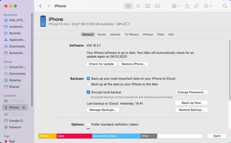Click Manage Backups... button
231x143 pixels.
coord(103,110)
